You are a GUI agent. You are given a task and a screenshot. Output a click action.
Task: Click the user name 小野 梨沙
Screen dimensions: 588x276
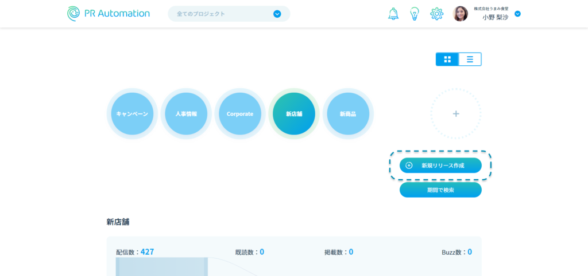coord(495,18)
